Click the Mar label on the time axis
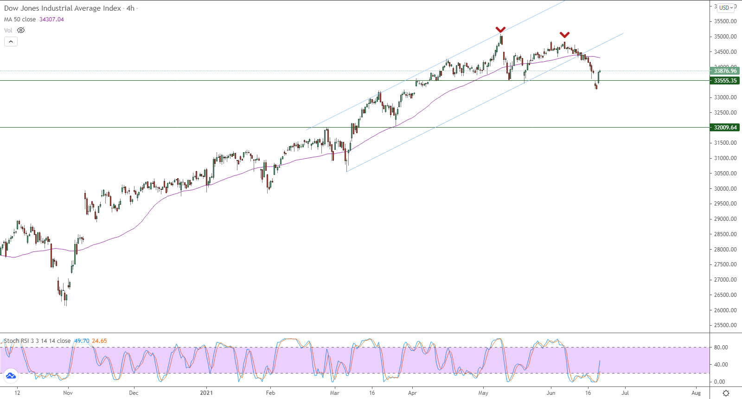The height and width of the screenshot is (399, 742). 334,393
